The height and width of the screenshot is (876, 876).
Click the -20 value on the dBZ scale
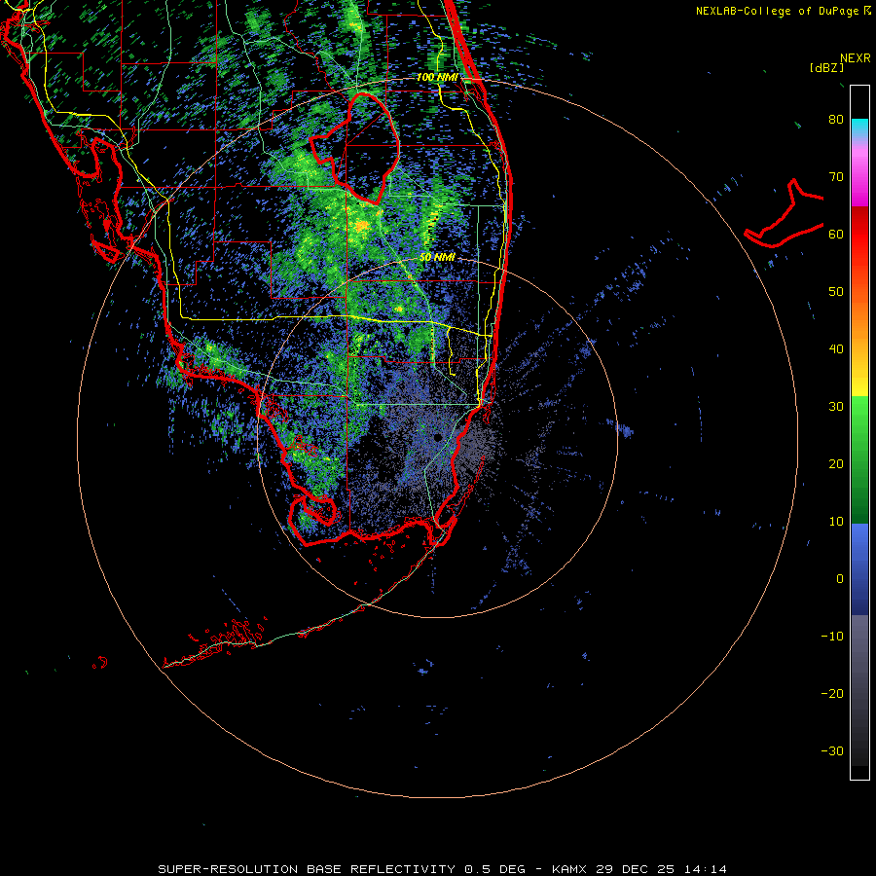pyautogui.click(x=832, y=693)
